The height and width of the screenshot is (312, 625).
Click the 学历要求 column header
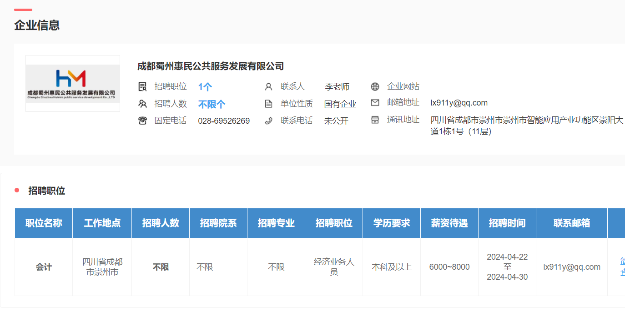pos(391,223)
